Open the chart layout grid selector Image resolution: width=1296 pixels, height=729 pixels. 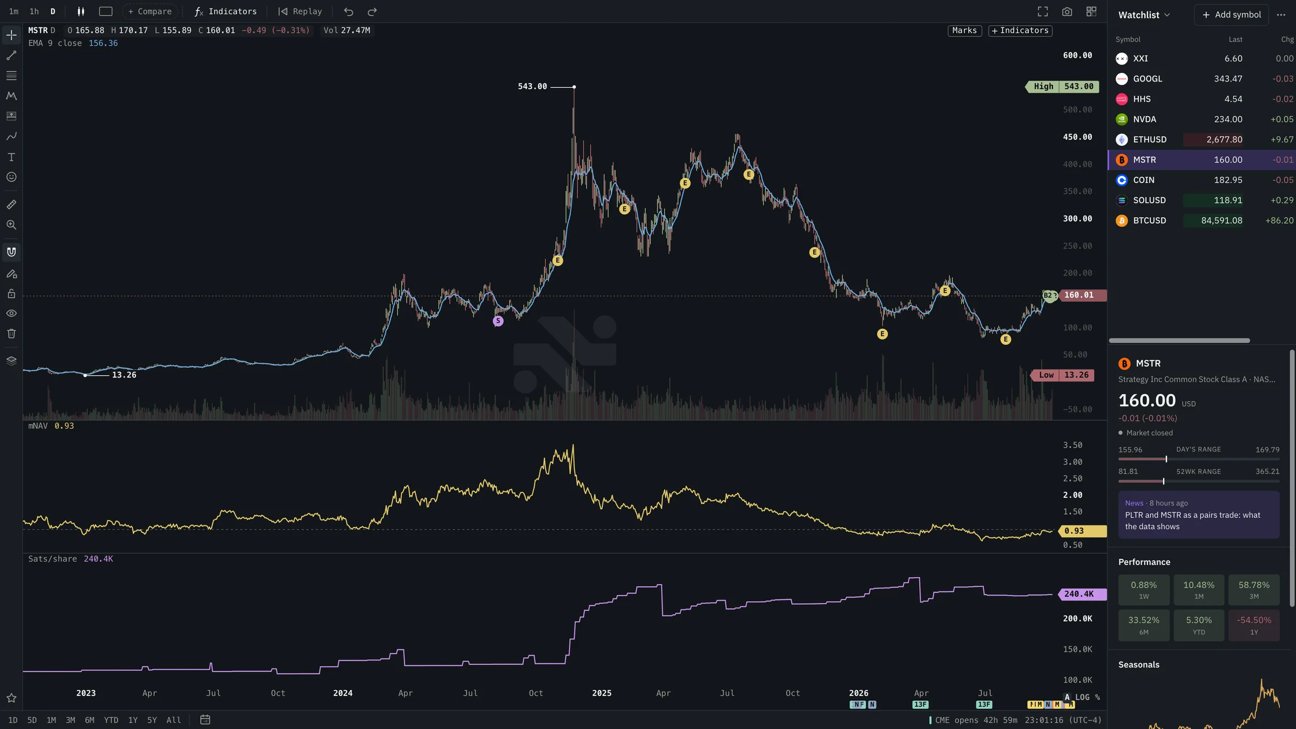[x=1091, y=11]
